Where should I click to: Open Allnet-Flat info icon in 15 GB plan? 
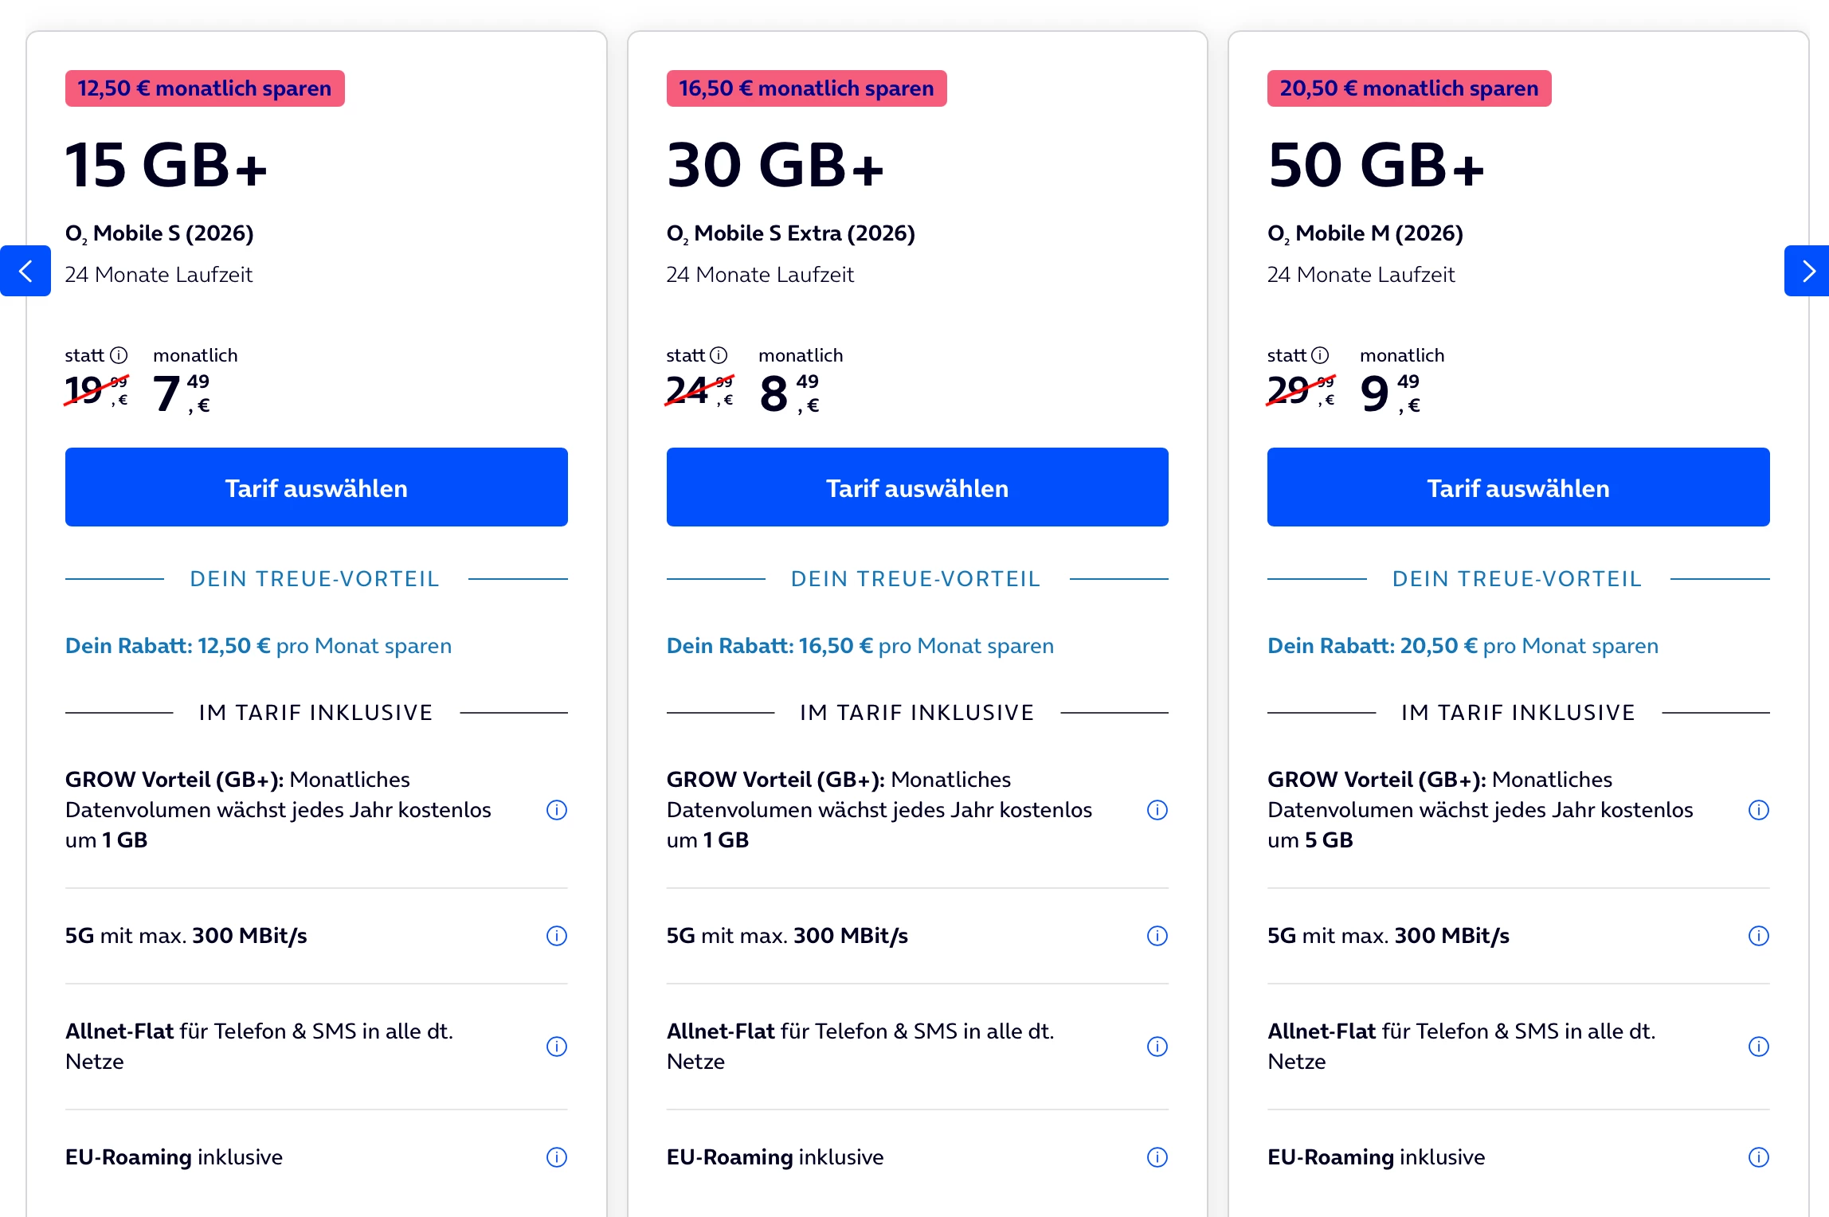pos(557,1047)
